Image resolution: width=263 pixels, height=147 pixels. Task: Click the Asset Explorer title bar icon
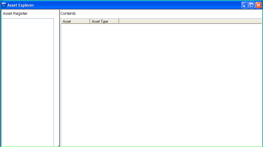[4, 5]
